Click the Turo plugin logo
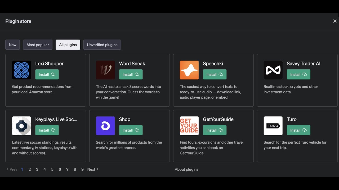This screenshot has height=190, width=339. pos(273,126)
